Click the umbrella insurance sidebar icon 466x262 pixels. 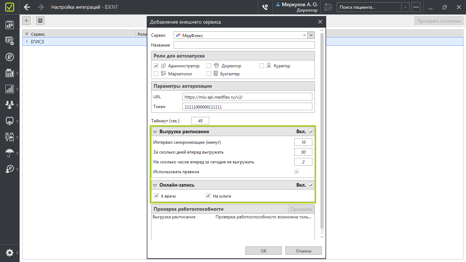9,153
